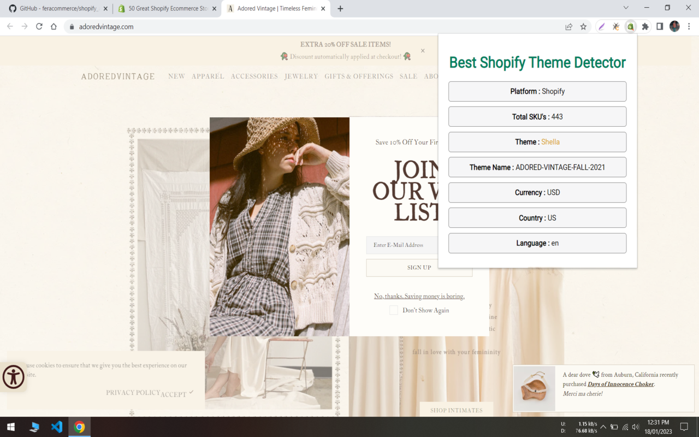Open a new tab with plus

340,9
